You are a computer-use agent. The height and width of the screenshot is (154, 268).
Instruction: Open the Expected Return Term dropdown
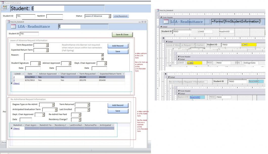click(47, 50)
